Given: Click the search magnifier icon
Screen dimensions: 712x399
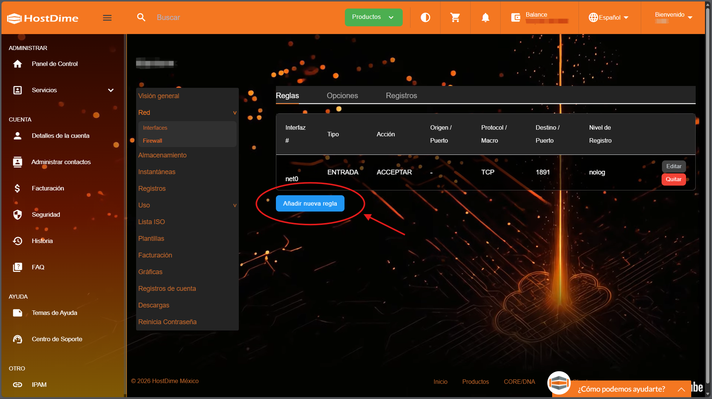Looking at the screenshot, I should point(141,17).
